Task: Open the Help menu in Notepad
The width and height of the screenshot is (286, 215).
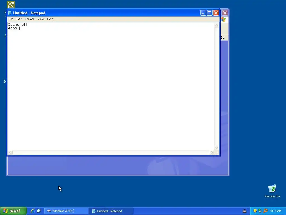Action: click(x=50, y=19)
